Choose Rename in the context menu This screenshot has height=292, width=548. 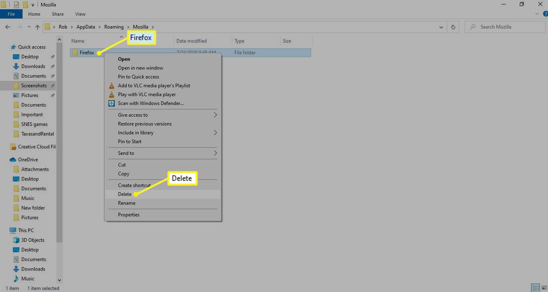(163, 203)
